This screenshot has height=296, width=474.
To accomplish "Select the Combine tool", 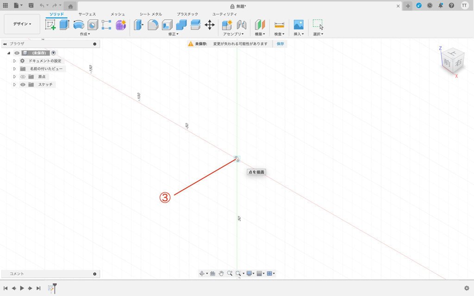I will (181, 25).
